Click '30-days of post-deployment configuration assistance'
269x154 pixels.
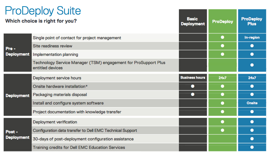tap(83, 139)
